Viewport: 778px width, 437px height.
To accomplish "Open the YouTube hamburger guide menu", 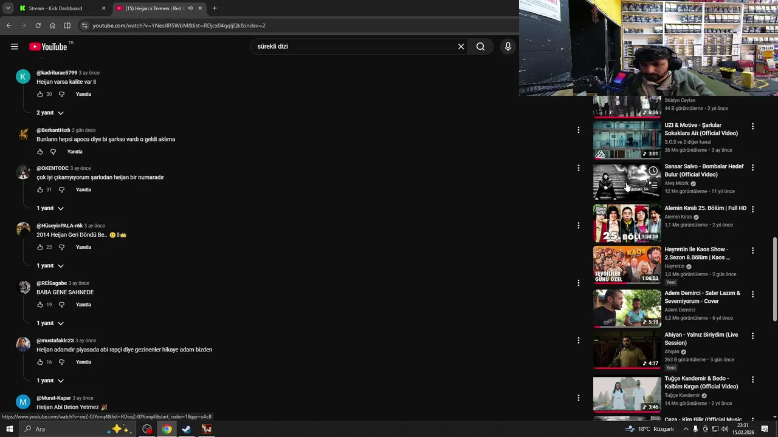I will click(15, 47).
